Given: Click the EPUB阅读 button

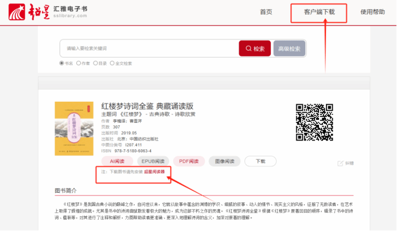Looking at the screenshot, I should (152, 161).
